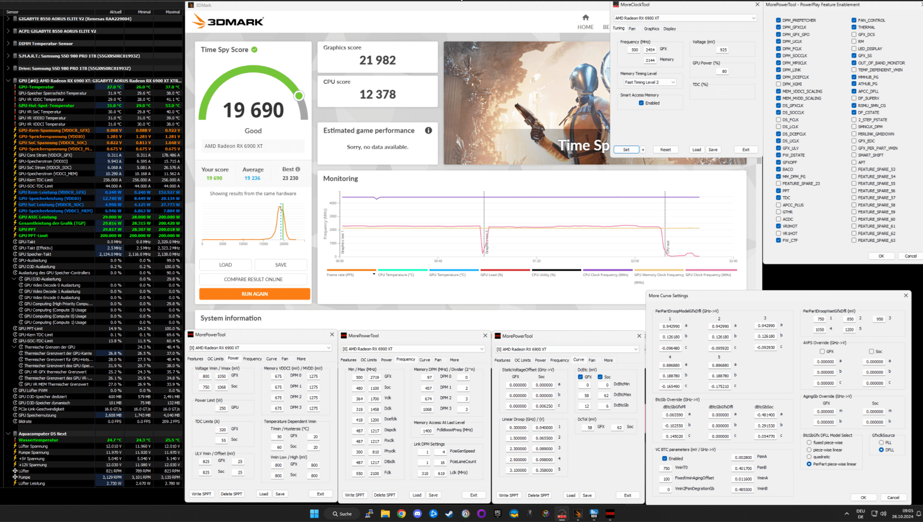923x522 pixels.
Task: Enable the LED_DISPLAY checkbox
Action: pyautogui.click(x=854, y=48)
